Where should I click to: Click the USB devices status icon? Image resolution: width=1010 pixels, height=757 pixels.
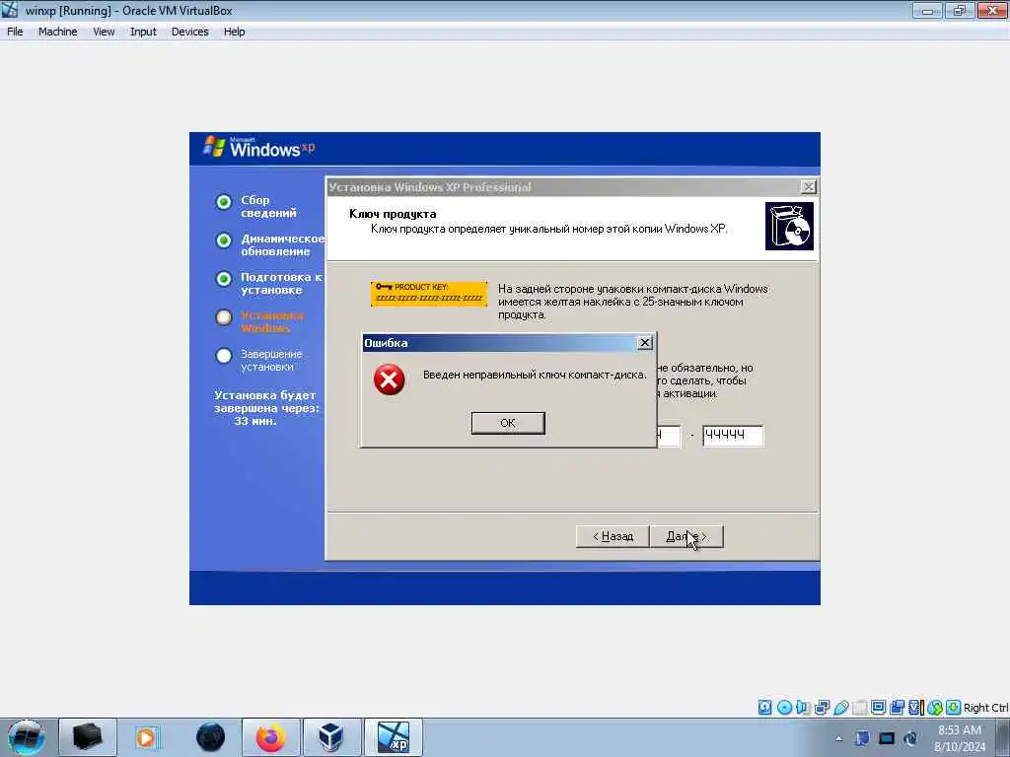coord(840,708)
